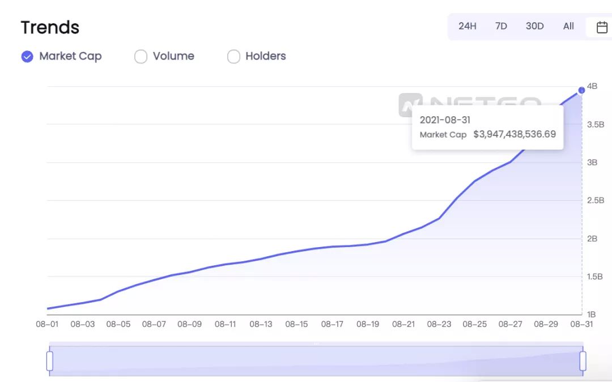Switch to the 24H time range
Viewport: 612px width, 382px height.
(x=467, y=26)
